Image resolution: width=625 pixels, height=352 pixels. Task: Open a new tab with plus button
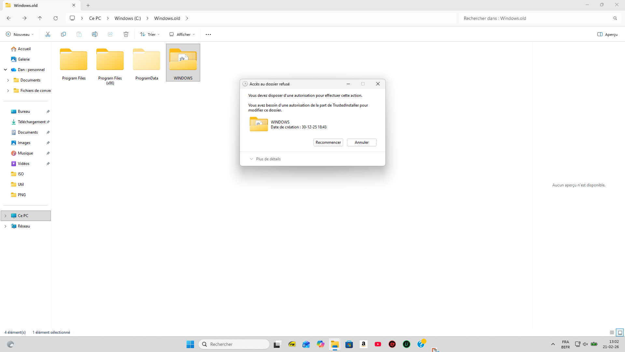88,5
